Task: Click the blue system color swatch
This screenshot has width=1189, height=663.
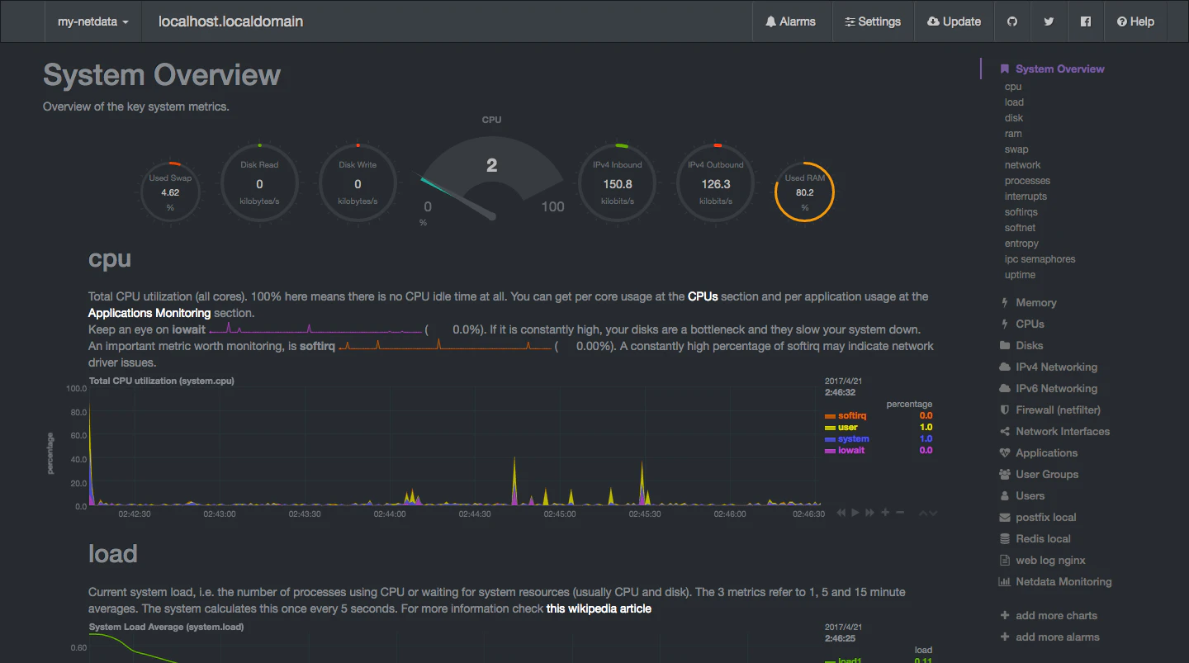Action: (830, 439)
